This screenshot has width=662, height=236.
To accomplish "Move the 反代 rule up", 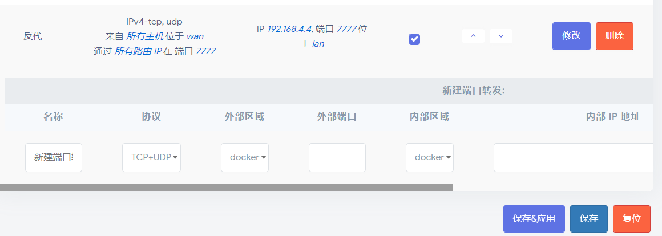I will pos(473,36).
